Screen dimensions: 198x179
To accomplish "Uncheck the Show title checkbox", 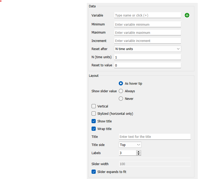I will click(x=94, y=121).
